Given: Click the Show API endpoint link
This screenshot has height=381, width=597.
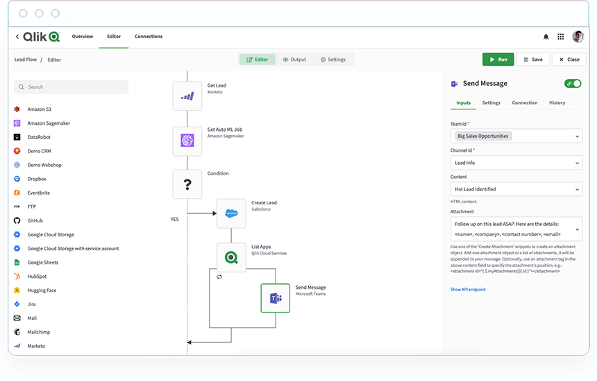Looking at the screenshot, I should tap(468, 290).
